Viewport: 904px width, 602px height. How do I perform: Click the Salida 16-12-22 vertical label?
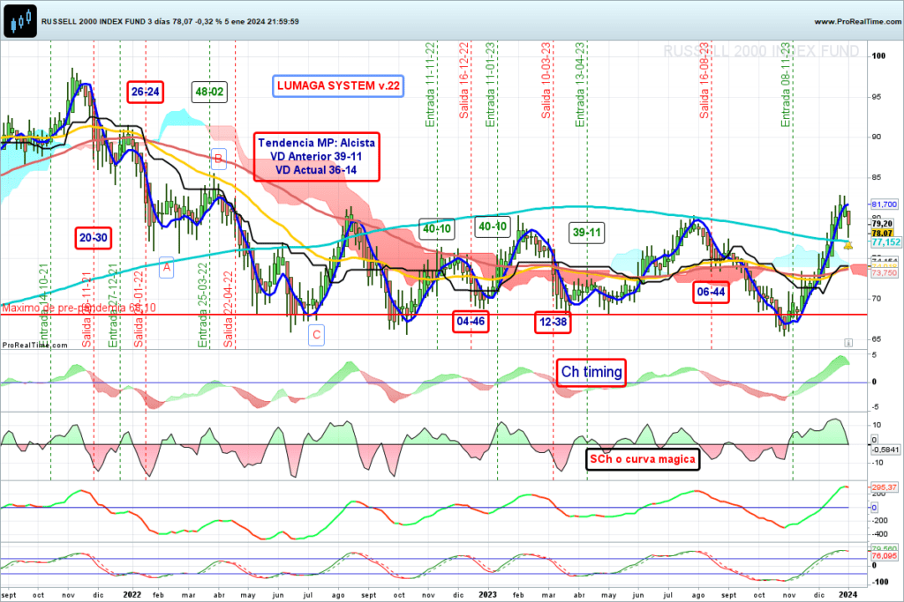[464, 80]
